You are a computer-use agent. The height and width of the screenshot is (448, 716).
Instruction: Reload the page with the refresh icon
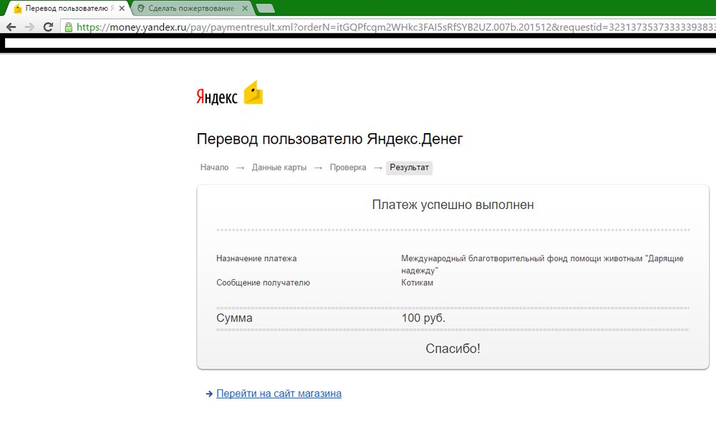pos(49,27)
